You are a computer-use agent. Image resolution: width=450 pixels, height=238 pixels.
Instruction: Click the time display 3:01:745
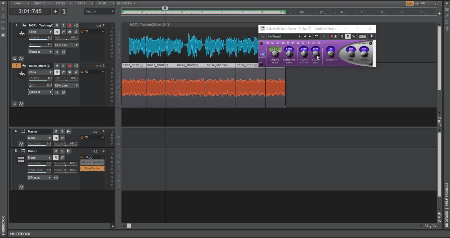(x=30, y=11)
